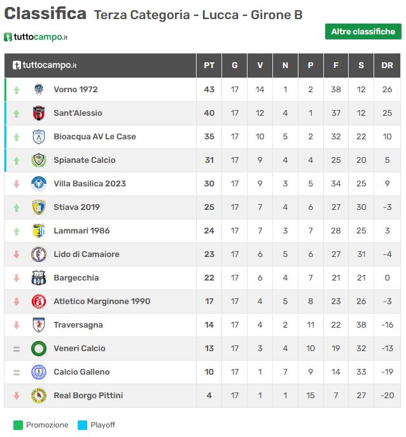Click the blue Playoff legend swatch
The image size is (406, 437).
[82, 425]
